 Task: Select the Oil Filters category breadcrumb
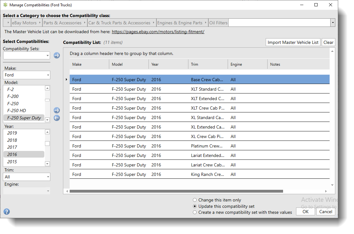click(x=218, y=23)
